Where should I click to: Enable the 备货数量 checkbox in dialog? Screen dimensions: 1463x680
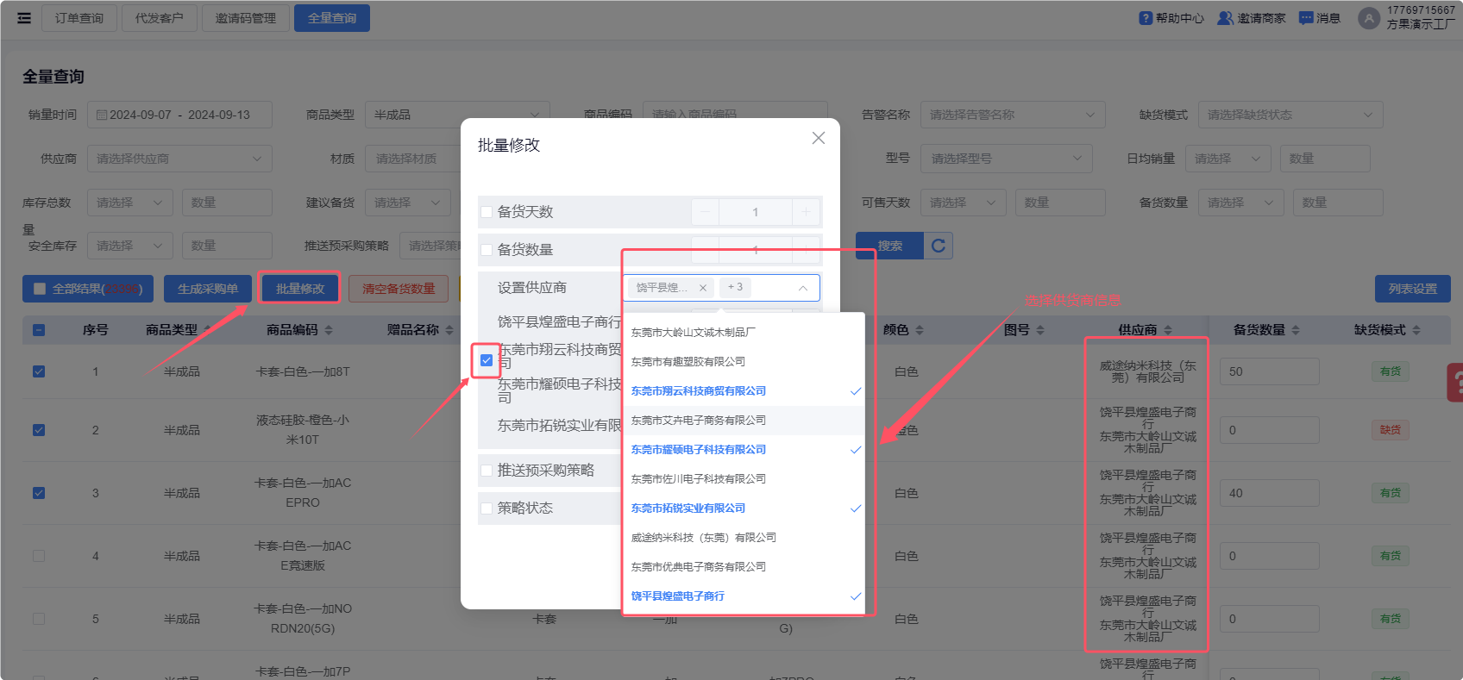[487, 250]
